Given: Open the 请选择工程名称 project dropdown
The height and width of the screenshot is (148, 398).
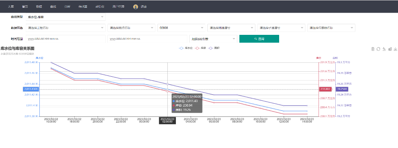Looking at the screenshot, I should point(66,27).
